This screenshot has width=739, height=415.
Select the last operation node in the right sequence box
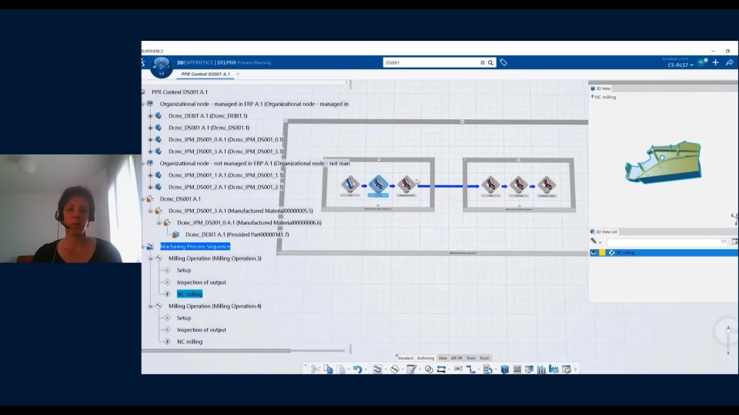(547, 184)
